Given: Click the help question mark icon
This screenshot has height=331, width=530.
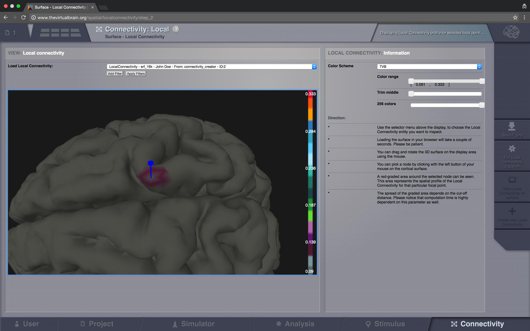Looking at the screenshot, I should pos(176,29).
